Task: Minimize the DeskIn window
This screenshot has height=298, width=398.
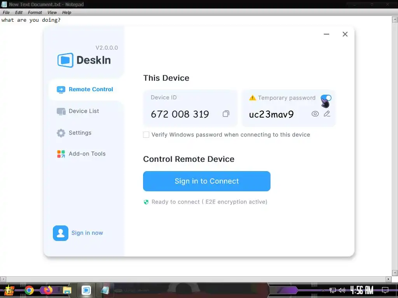Action: [326, 34]
